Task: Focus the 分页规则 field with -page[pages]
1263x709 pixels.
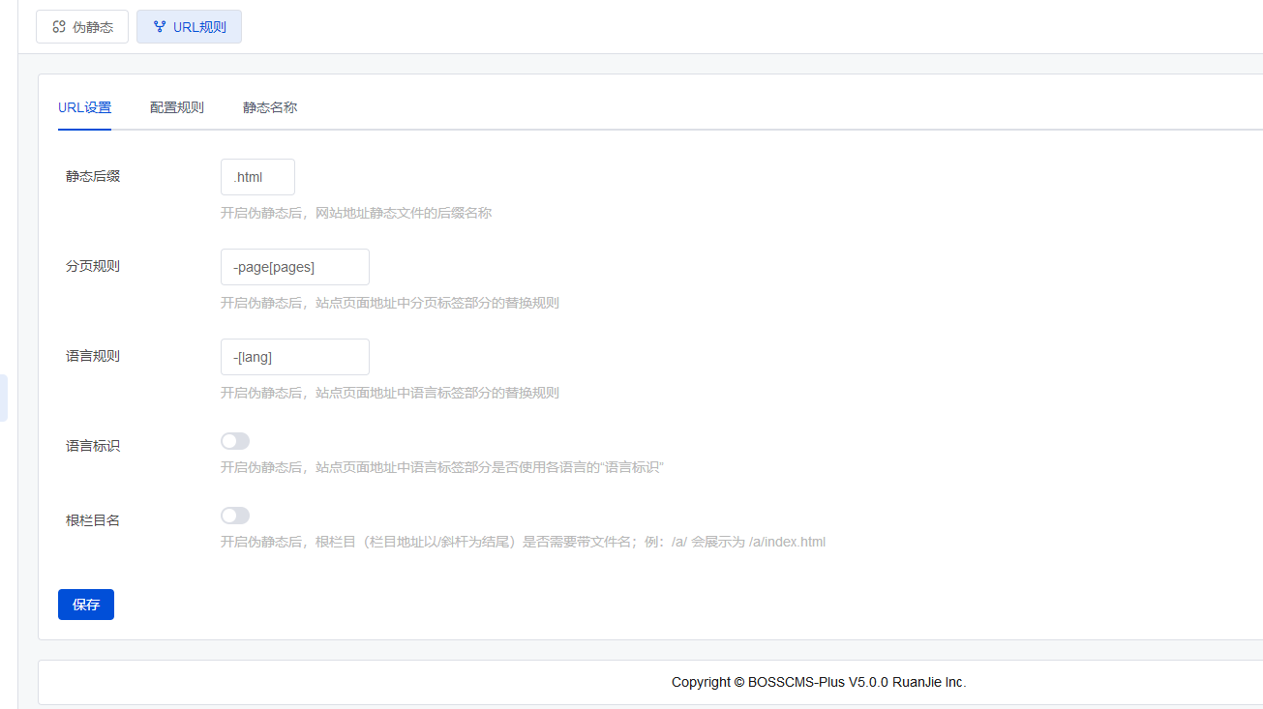Action: point(294,267)
